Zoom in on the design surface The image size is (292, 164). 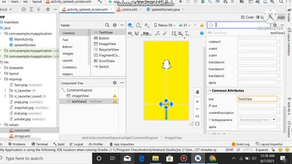198,102
